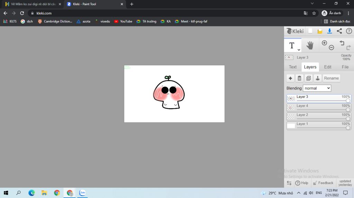Open the Edit tab
Image resolution: width=354 pixels, height=198 pixels.
coord(328,67)
